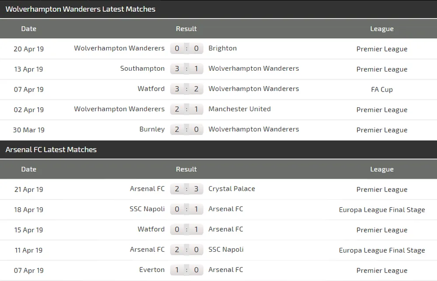Open Europa League Final Stage on 11 Apr row
The height and width of the screenshot is (281, 437).
coord(382,250)
